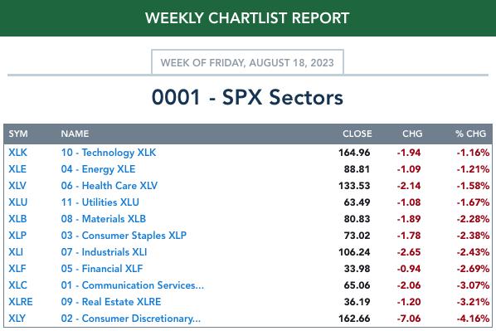The image size is (496, 331).
Task: View 05 - Financial XLF chart
Action: (102, 269)
